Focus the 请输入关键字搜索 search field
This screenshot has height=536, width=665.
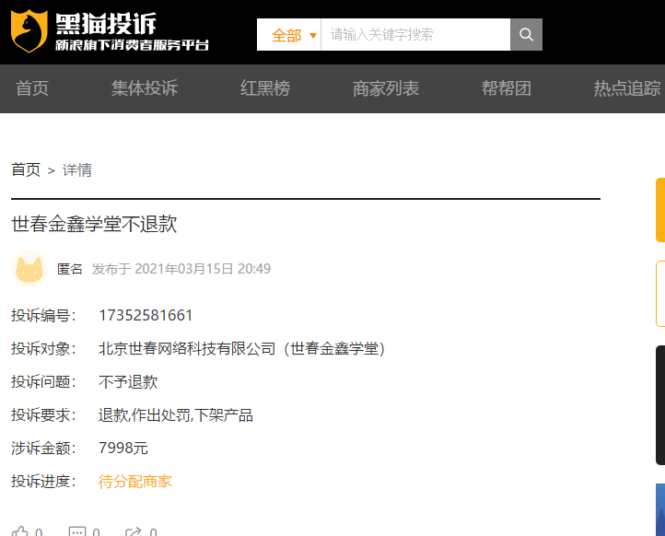point(415,34)
